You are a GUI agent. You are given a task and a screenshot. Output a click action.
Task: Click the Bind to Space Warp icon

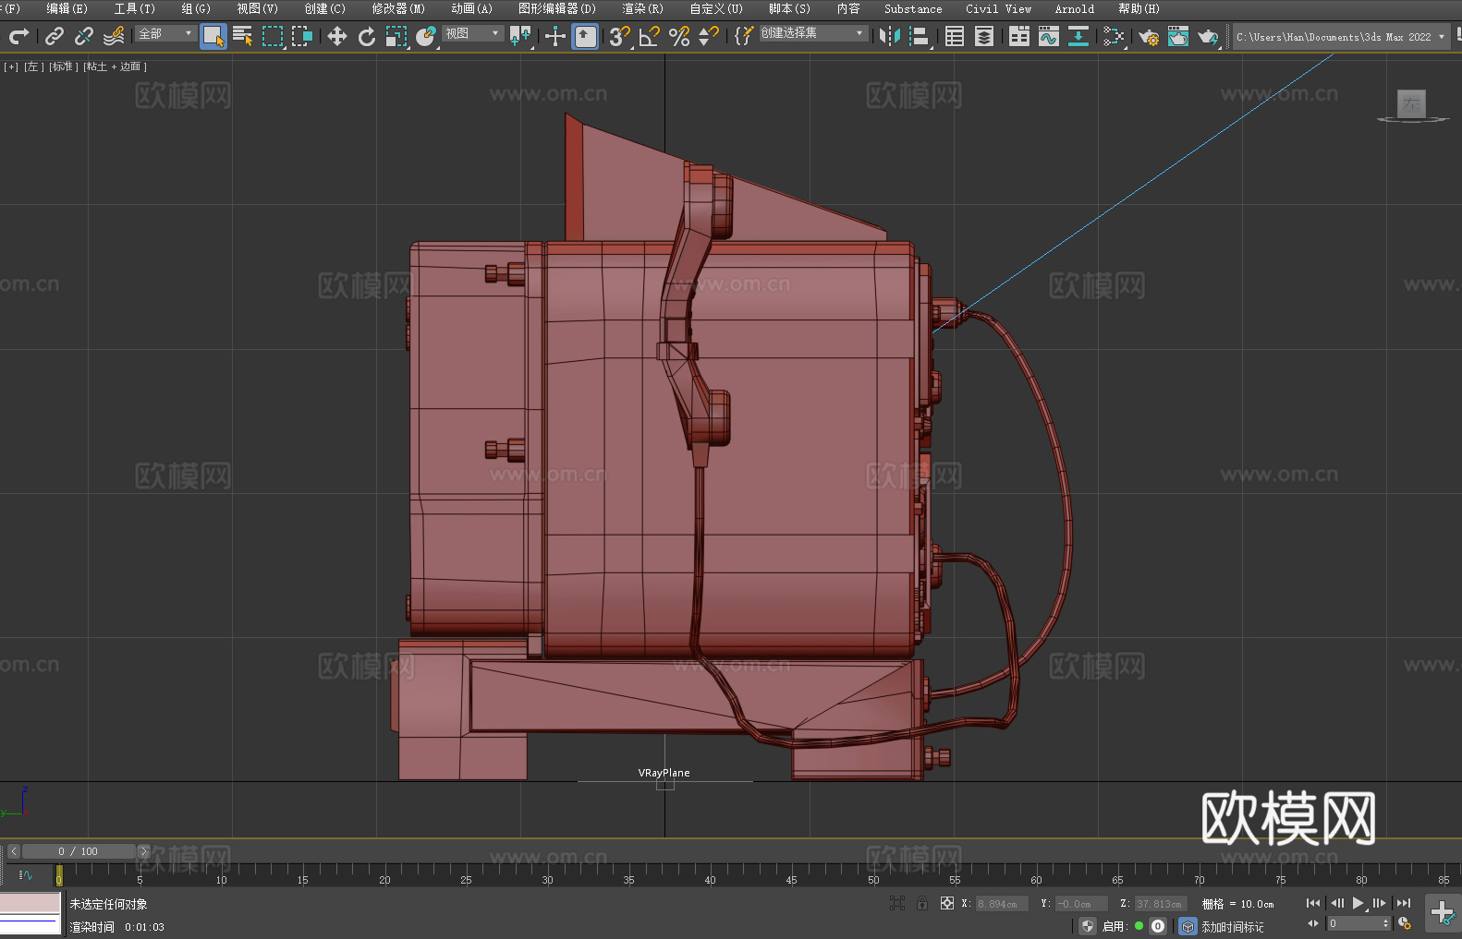(x=114, y=36)
